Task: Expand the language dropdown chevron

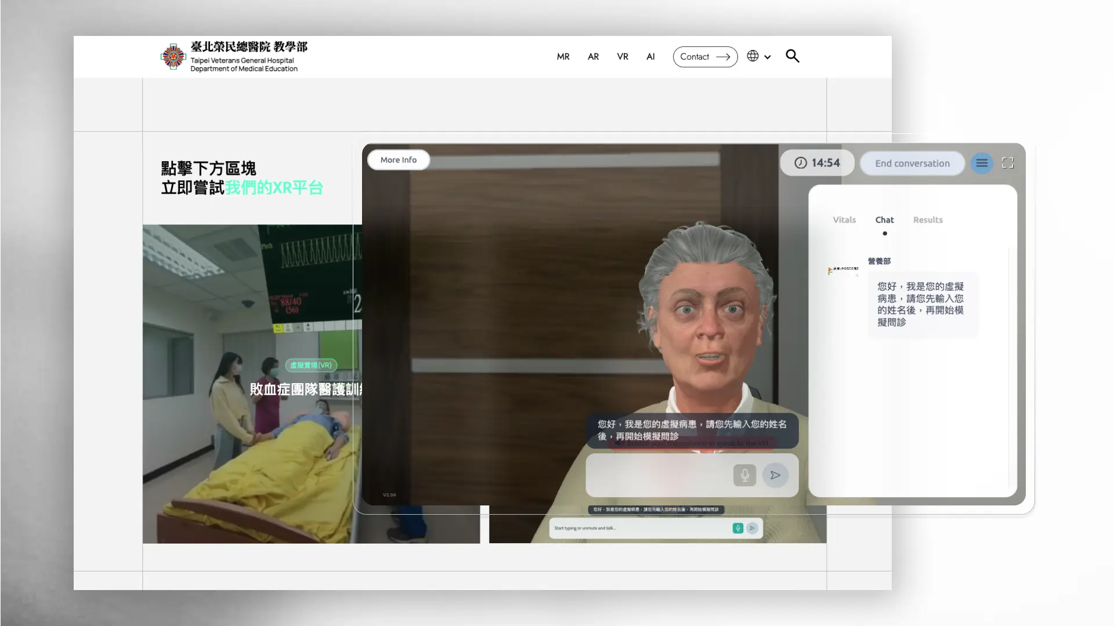Action: coord(768,57)
